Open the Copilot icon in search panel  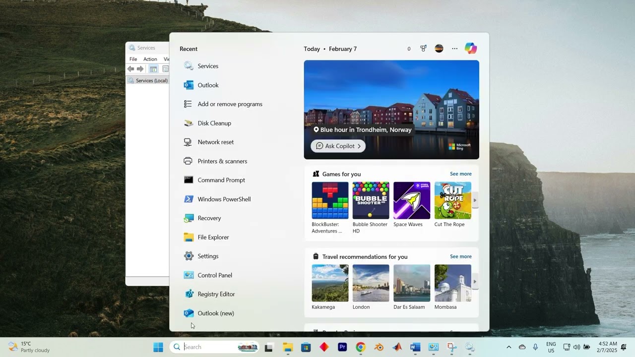(x=470, y=49)
